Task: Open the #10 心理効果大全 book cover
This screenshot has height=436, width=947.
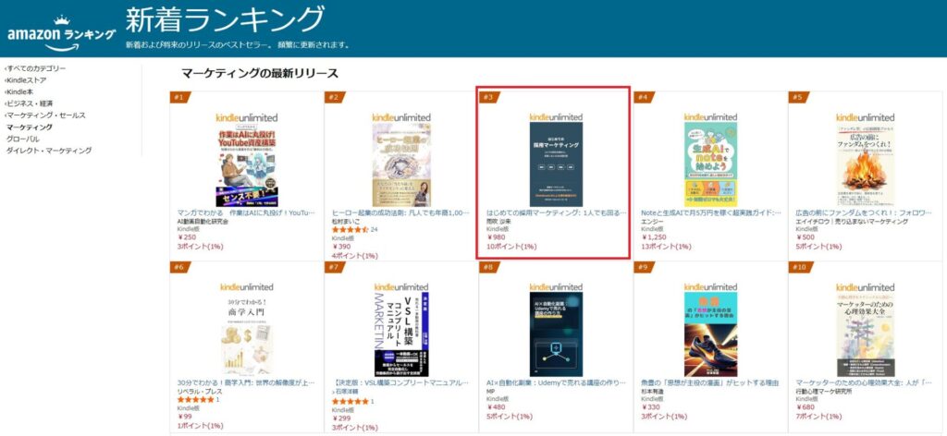Action: pyautogui.click(x=865, y=334)
